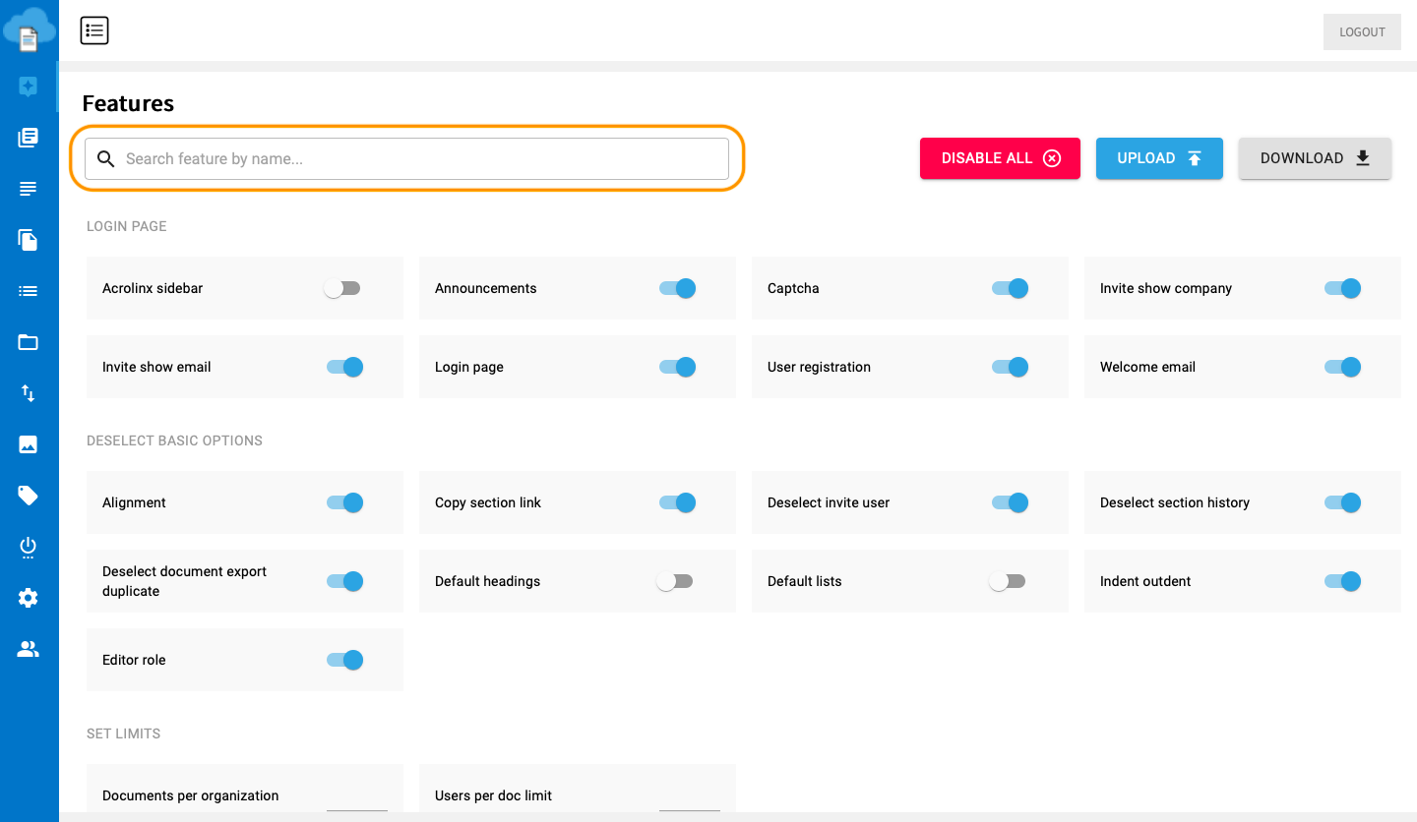Open the users sidebar icon

[29, 649]
